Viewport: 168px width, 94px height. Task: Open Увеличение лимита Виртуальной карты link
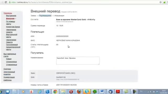point(12,33)
